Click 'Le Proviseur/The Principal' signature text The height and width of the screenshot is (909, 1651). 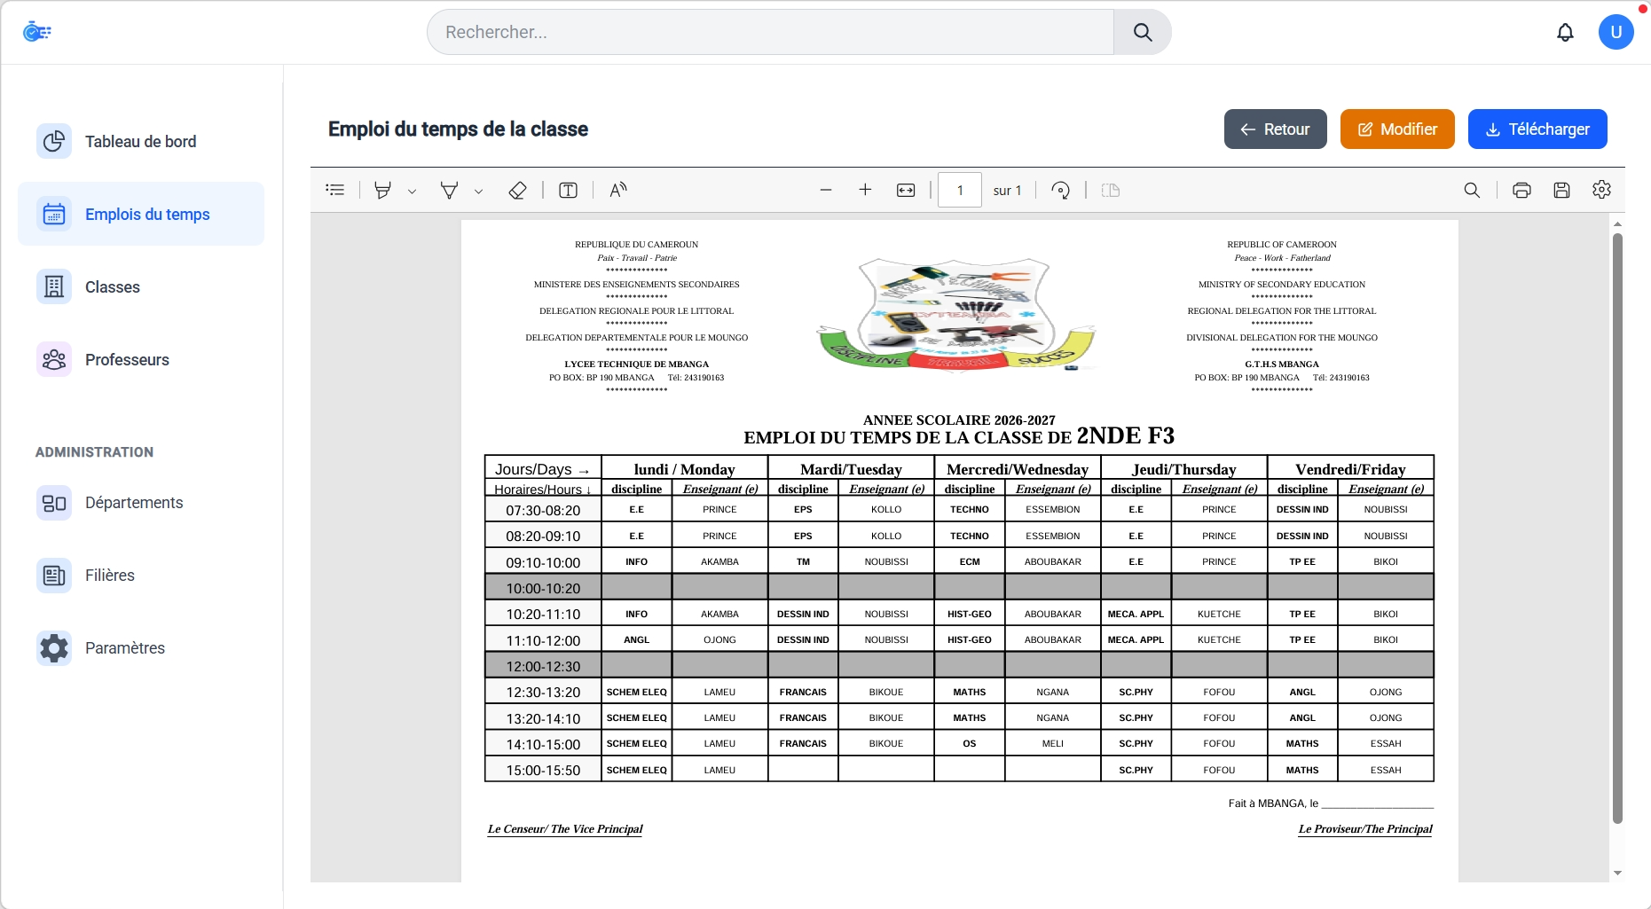(1365, 829)
